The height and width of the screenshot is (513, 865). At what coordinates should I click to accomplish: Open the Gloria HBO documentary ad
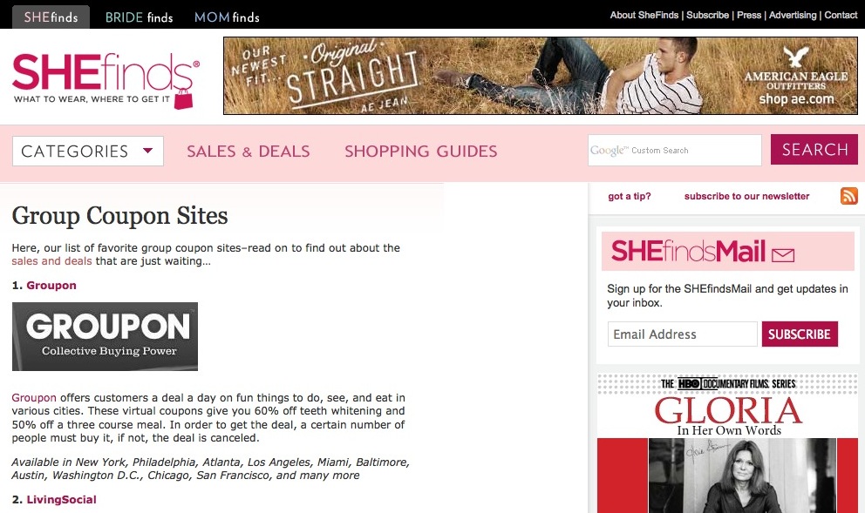pos(727,443)
